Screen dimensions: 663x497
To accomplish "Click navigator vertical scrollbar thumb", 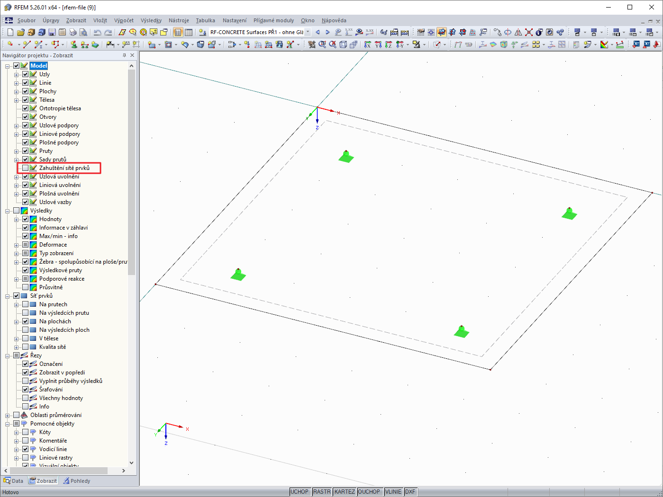I will point(131,172).
